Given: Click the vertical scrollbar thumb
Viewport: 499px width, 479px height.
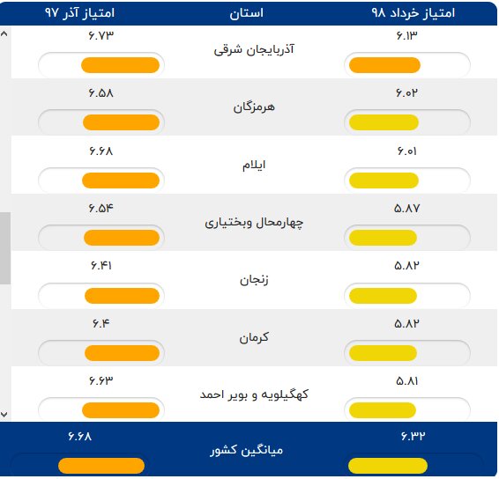Looking at the screenshot, I should click(5, 248).
